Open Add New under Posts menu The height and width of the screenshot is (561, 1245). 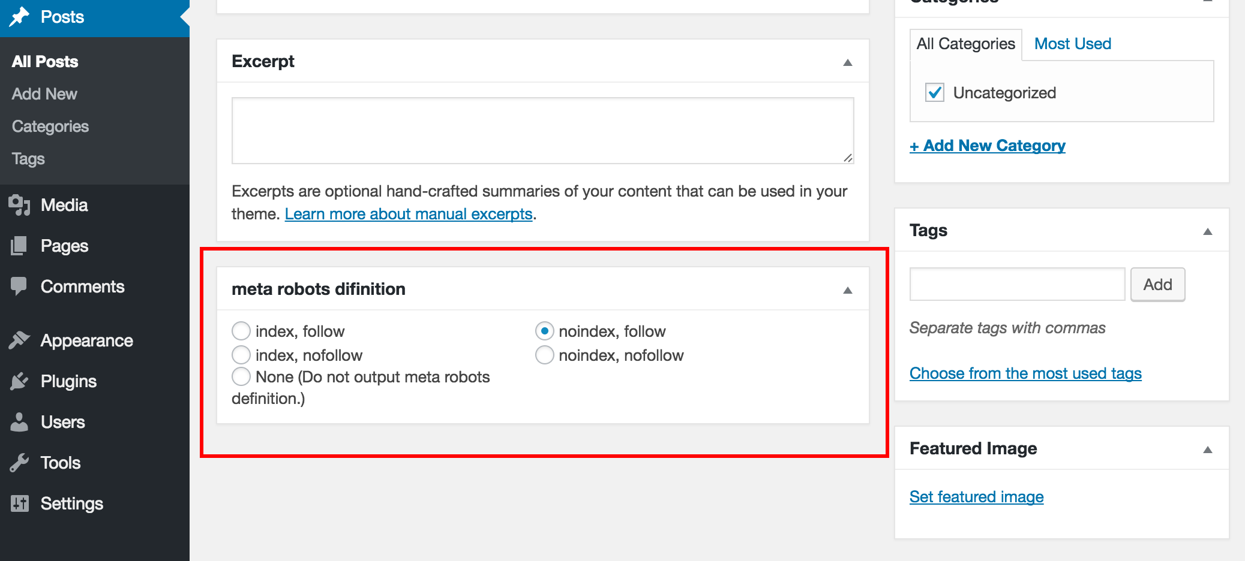pyautogui.click(x=44, y=94)
